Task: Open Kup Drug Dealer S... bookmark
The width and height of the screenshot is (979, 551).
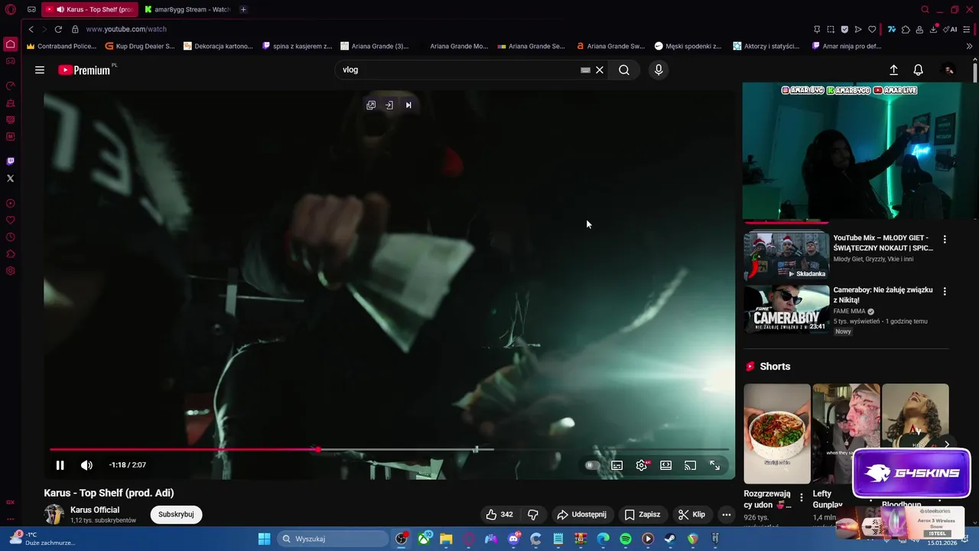Action: (140, 46)
